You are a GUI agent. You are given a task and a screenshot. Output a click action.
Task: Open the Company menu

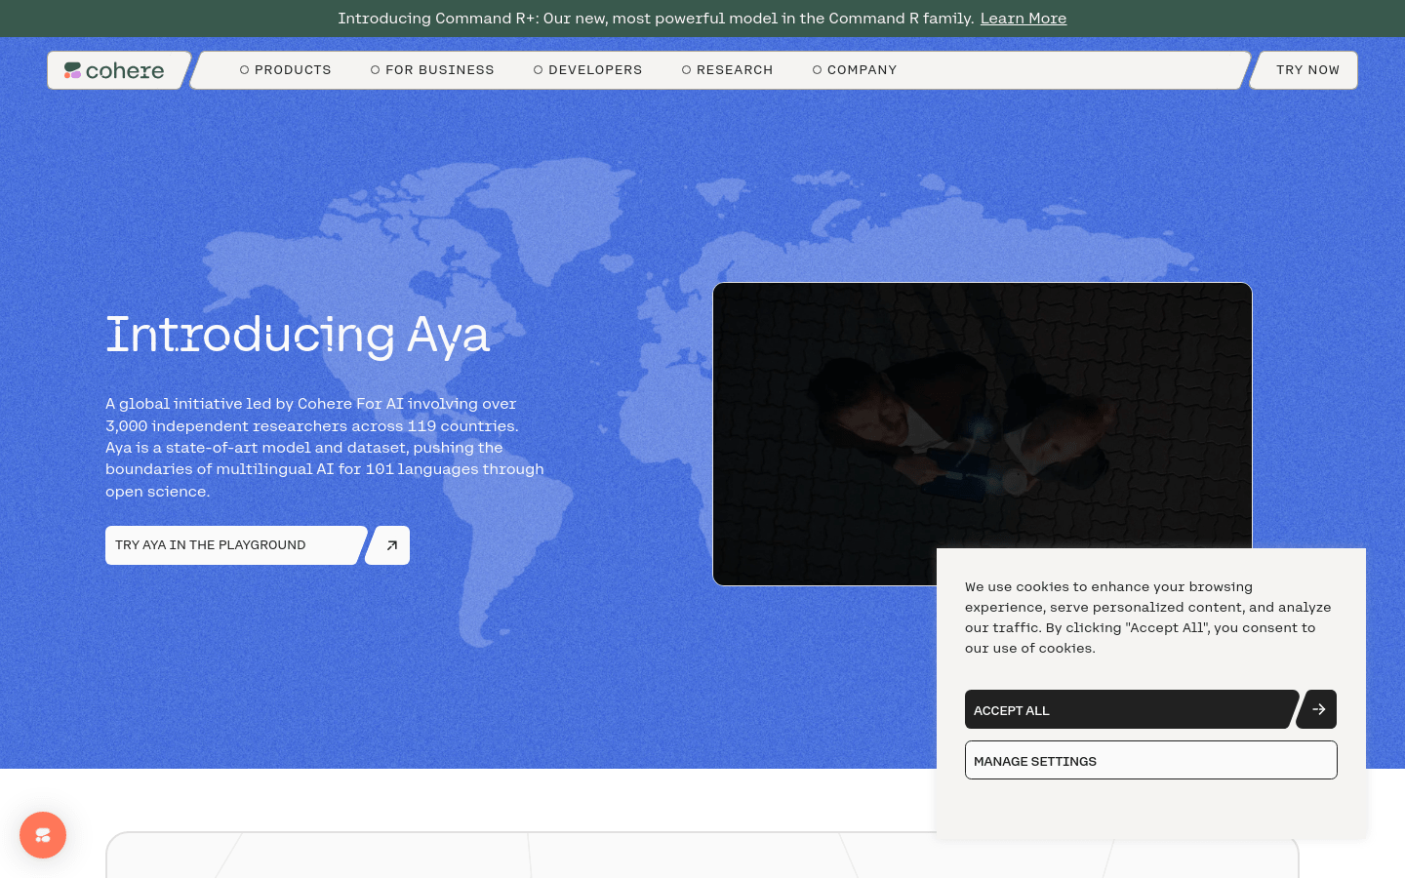(x=855, y=70)
